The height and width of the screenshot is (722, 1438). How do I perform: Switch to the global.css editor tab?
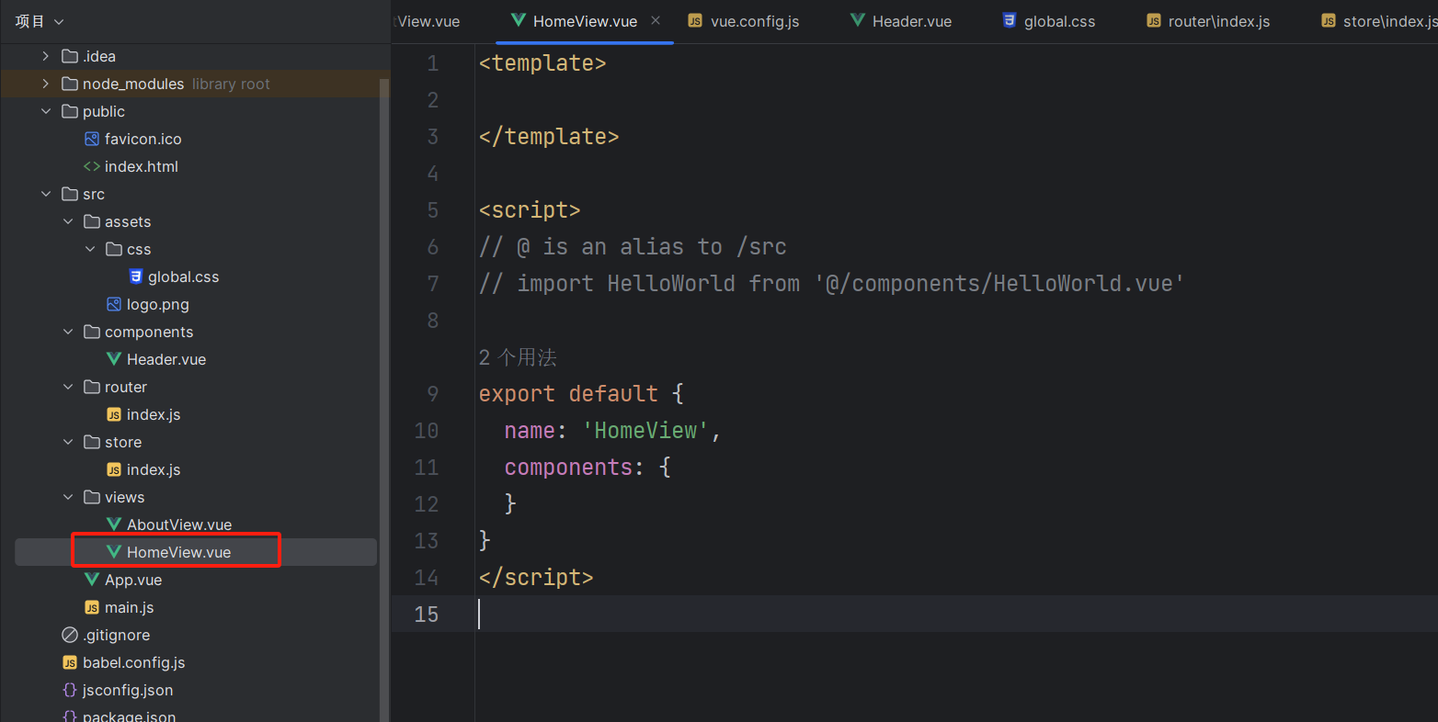pos(1049,21)
